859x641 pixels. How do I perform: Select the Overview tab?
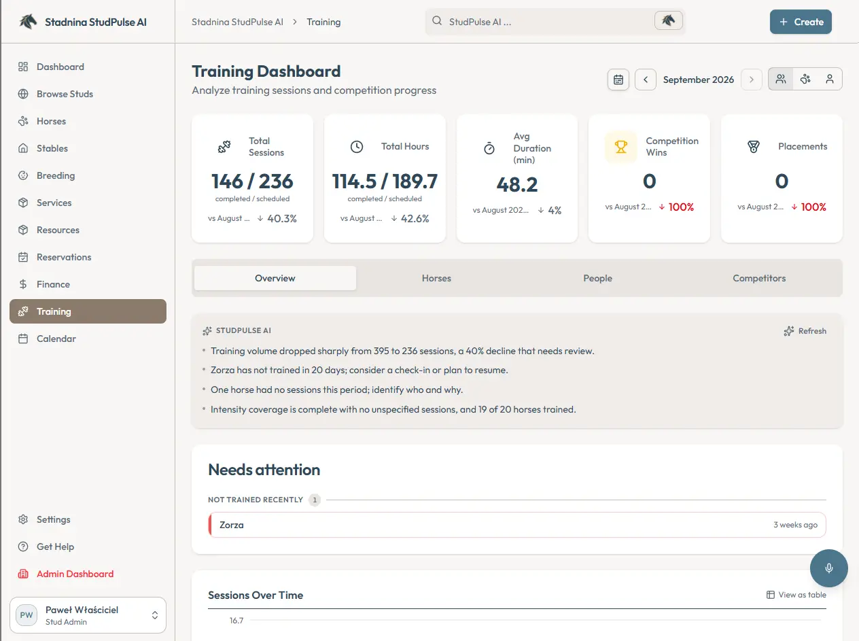click(275, 278)
